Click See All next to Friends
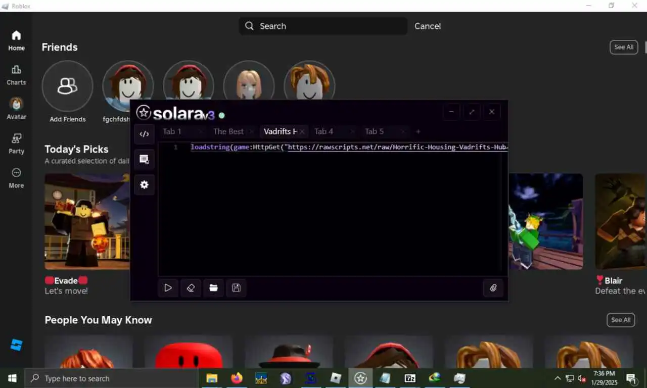647x388 pixels. (624, 47)
